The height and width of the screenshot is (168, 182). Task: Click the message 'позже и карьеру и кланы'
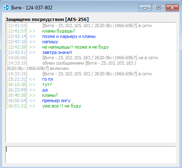(69, 36)
